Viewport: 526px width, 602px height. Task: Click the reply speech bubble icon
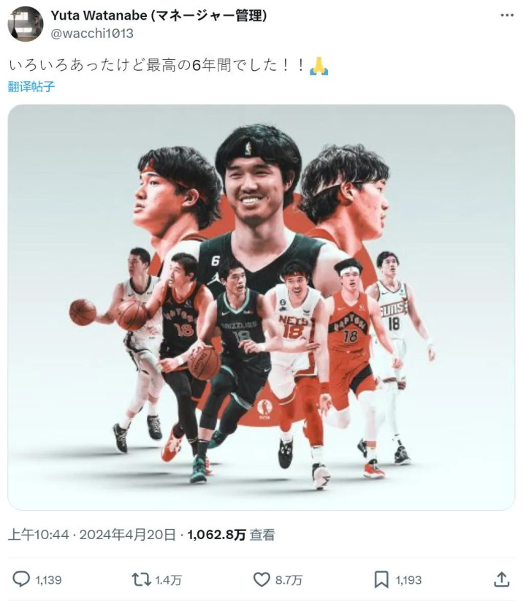(x=21, y=579)
